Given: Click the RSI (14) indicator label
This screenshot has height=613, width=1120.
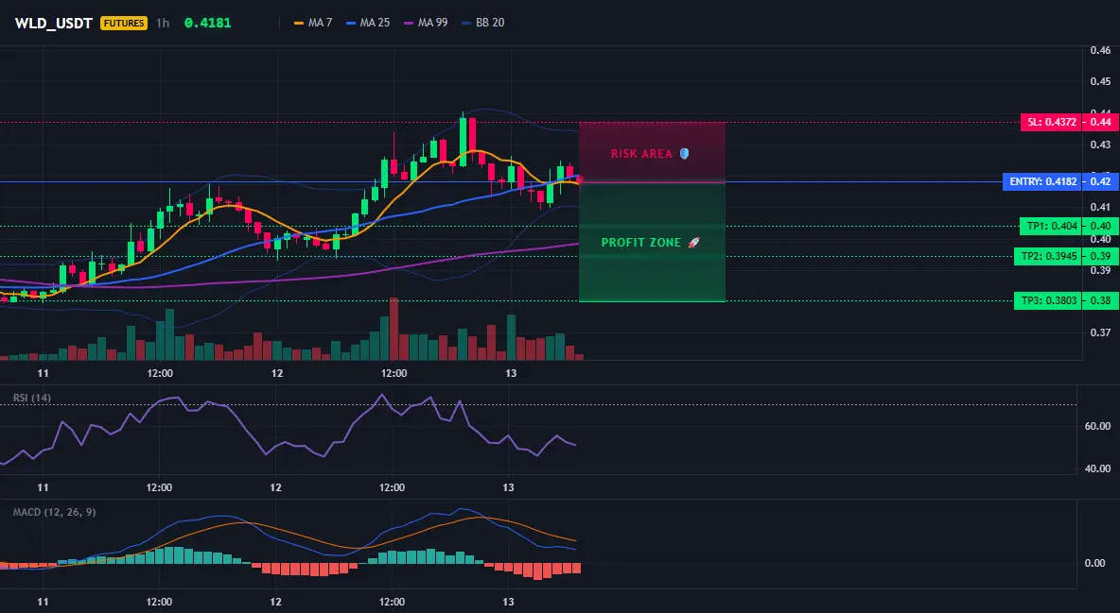Looking at the screenshot, I should [32, 398].
